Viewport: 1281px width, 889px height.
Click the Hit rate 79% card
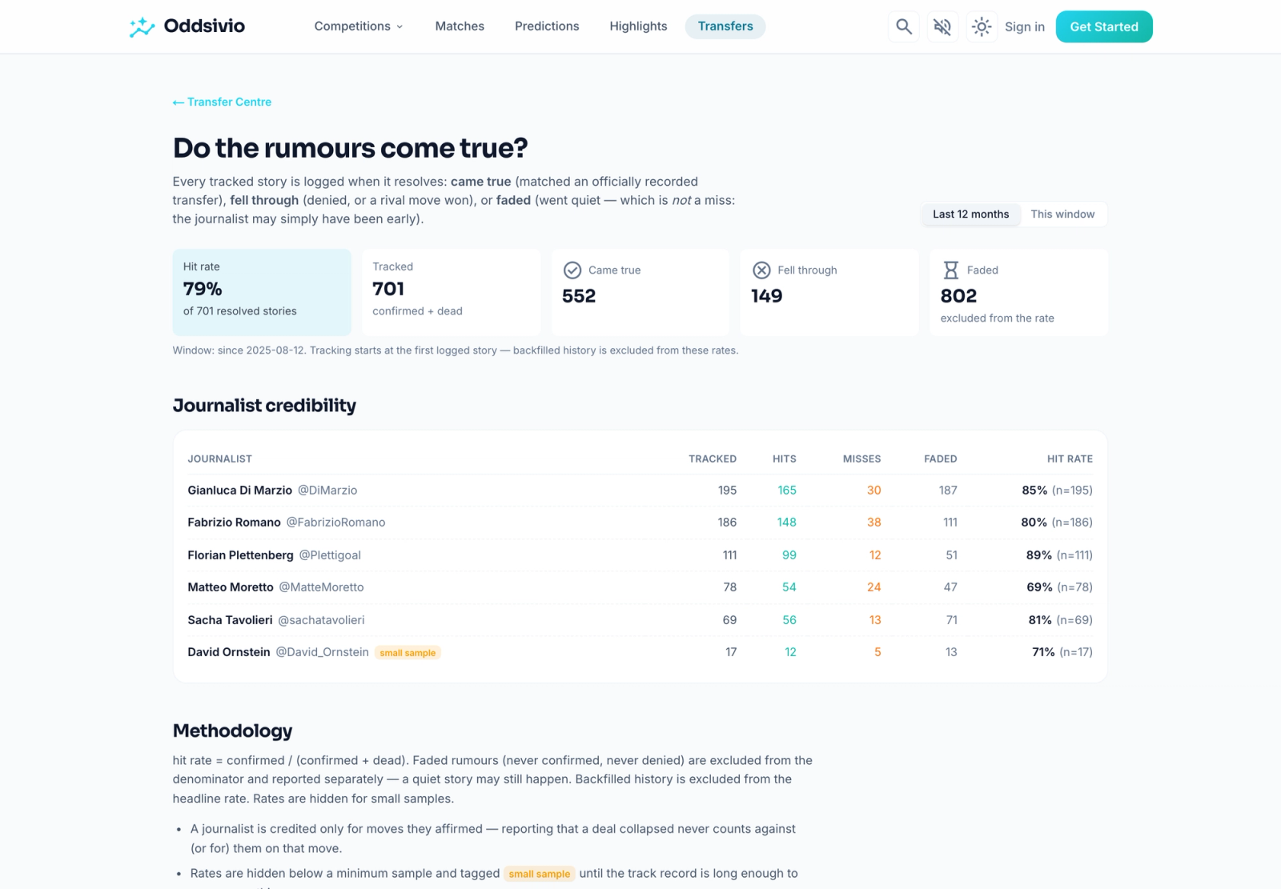click(262, 292)
